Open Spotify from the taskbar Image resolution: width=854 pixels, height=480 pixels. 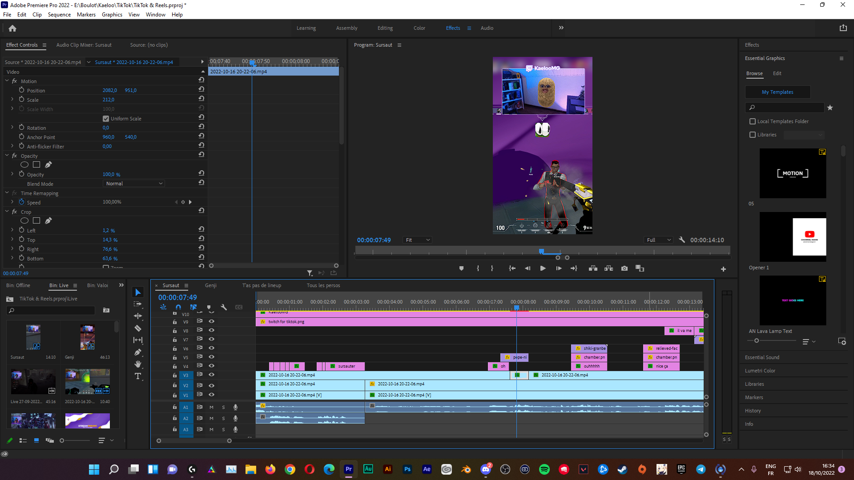click(544, 469)
